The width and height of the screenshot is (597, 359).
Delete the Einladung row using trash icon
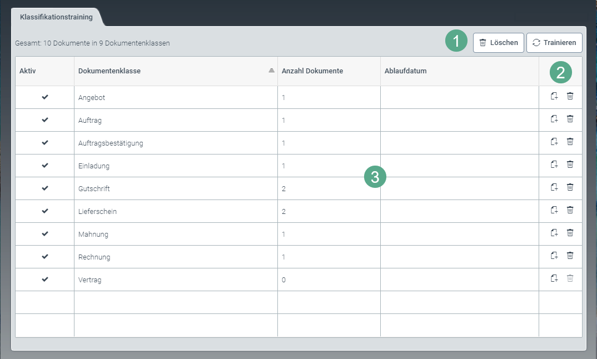click(570, 164)
